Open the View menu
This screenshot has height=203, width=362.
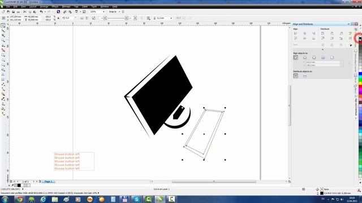click(23, 7)
